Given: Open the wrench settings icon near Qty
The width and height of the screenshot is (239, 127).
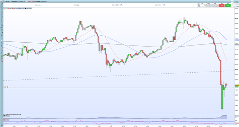Looking at the screenshot, I should [x=199, y=4].
